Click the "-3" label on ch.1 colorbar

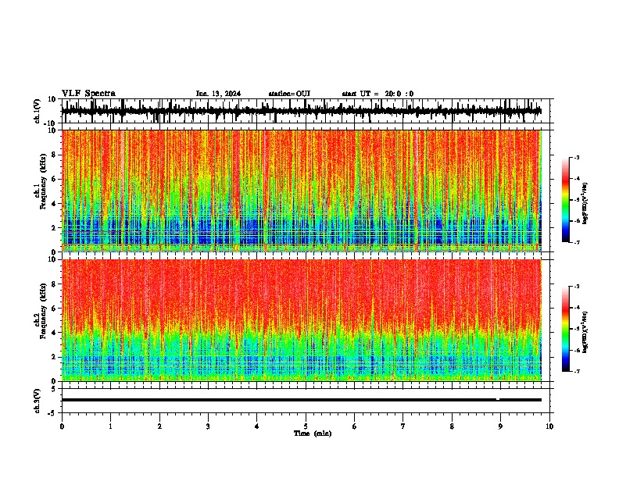[576, 157]
